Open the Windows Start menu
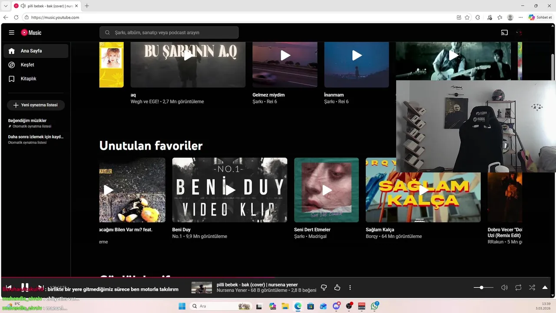This screenshot has height=313, width=556. 182,306
